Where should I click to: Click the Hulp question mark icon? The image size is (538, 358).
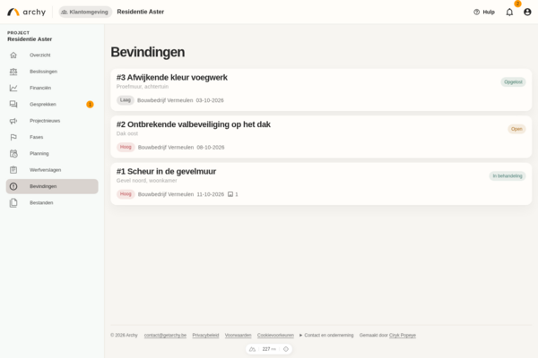[x=477, y=12]
